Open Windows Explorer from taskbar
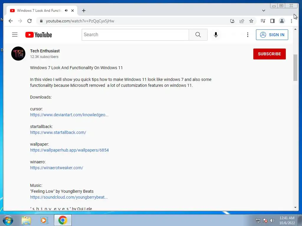 click(x=26, y=220)
